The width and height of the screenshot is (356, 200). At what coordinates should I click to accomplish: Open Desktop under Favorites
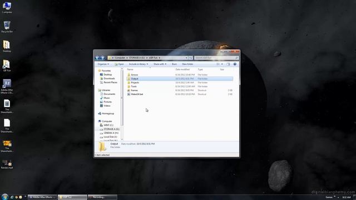(x=107, y=74)
